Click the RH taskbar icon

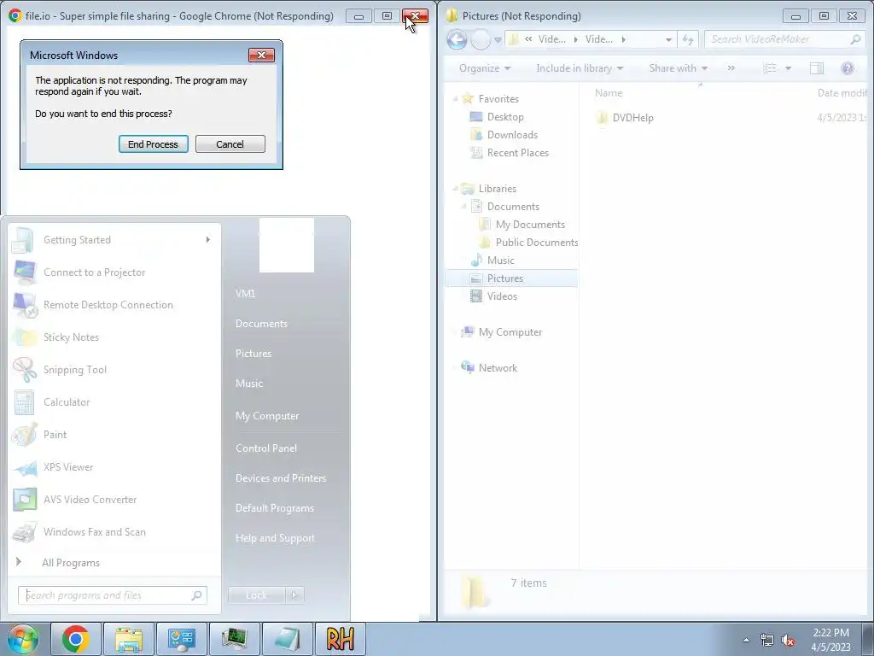pyautogui.click(x=341, y=639)
